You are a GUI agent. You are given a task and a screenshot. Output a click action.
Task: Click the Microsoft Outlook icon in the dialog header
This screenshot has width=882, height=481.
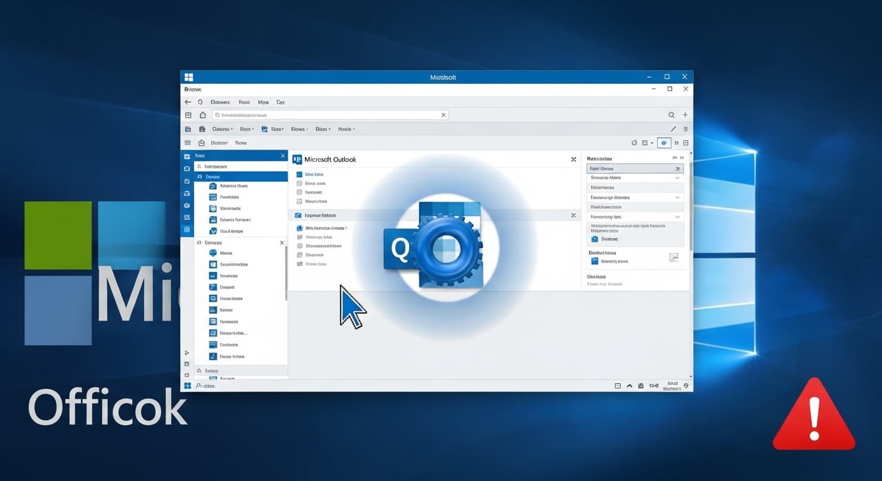pyautogui.click(x=297, y=159)
